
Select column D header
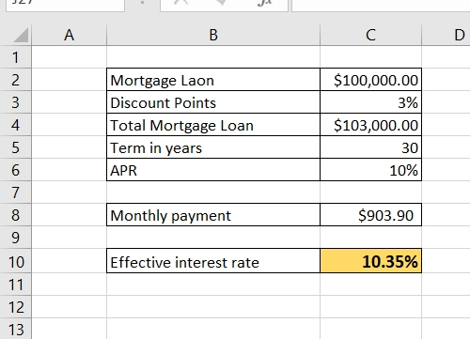tap(446, 35)
